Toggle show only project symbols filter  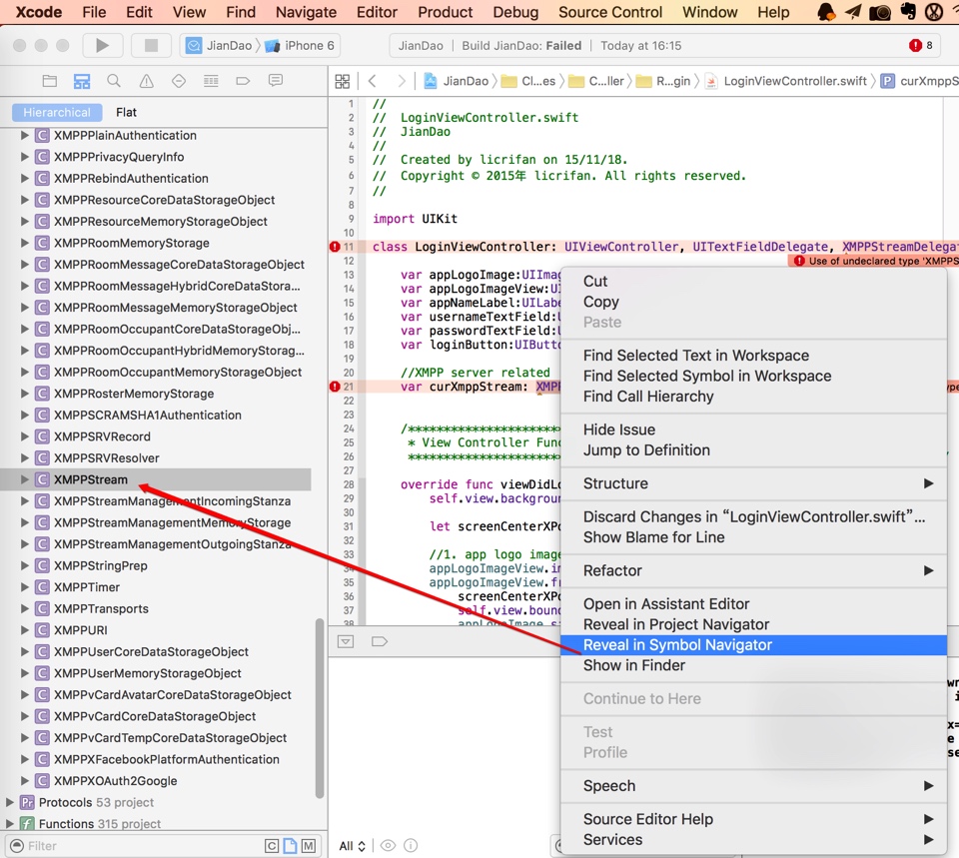[x=290, y=846]
